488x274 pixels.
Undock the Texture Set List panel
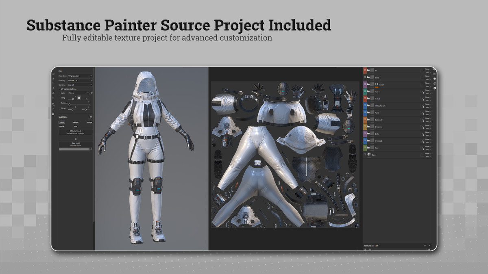[x=425, y=246]
